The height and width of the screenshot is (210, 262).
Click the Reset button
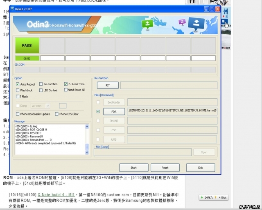coord(165,168)
